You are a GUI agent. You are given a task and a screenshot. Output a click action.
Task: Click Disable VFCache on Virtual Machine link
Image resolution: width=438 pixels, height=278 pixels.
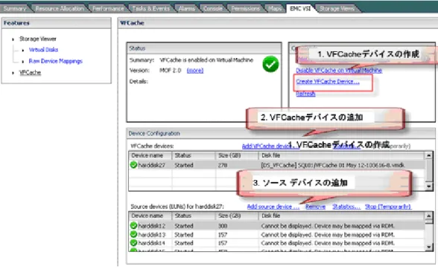pos(339,71)
